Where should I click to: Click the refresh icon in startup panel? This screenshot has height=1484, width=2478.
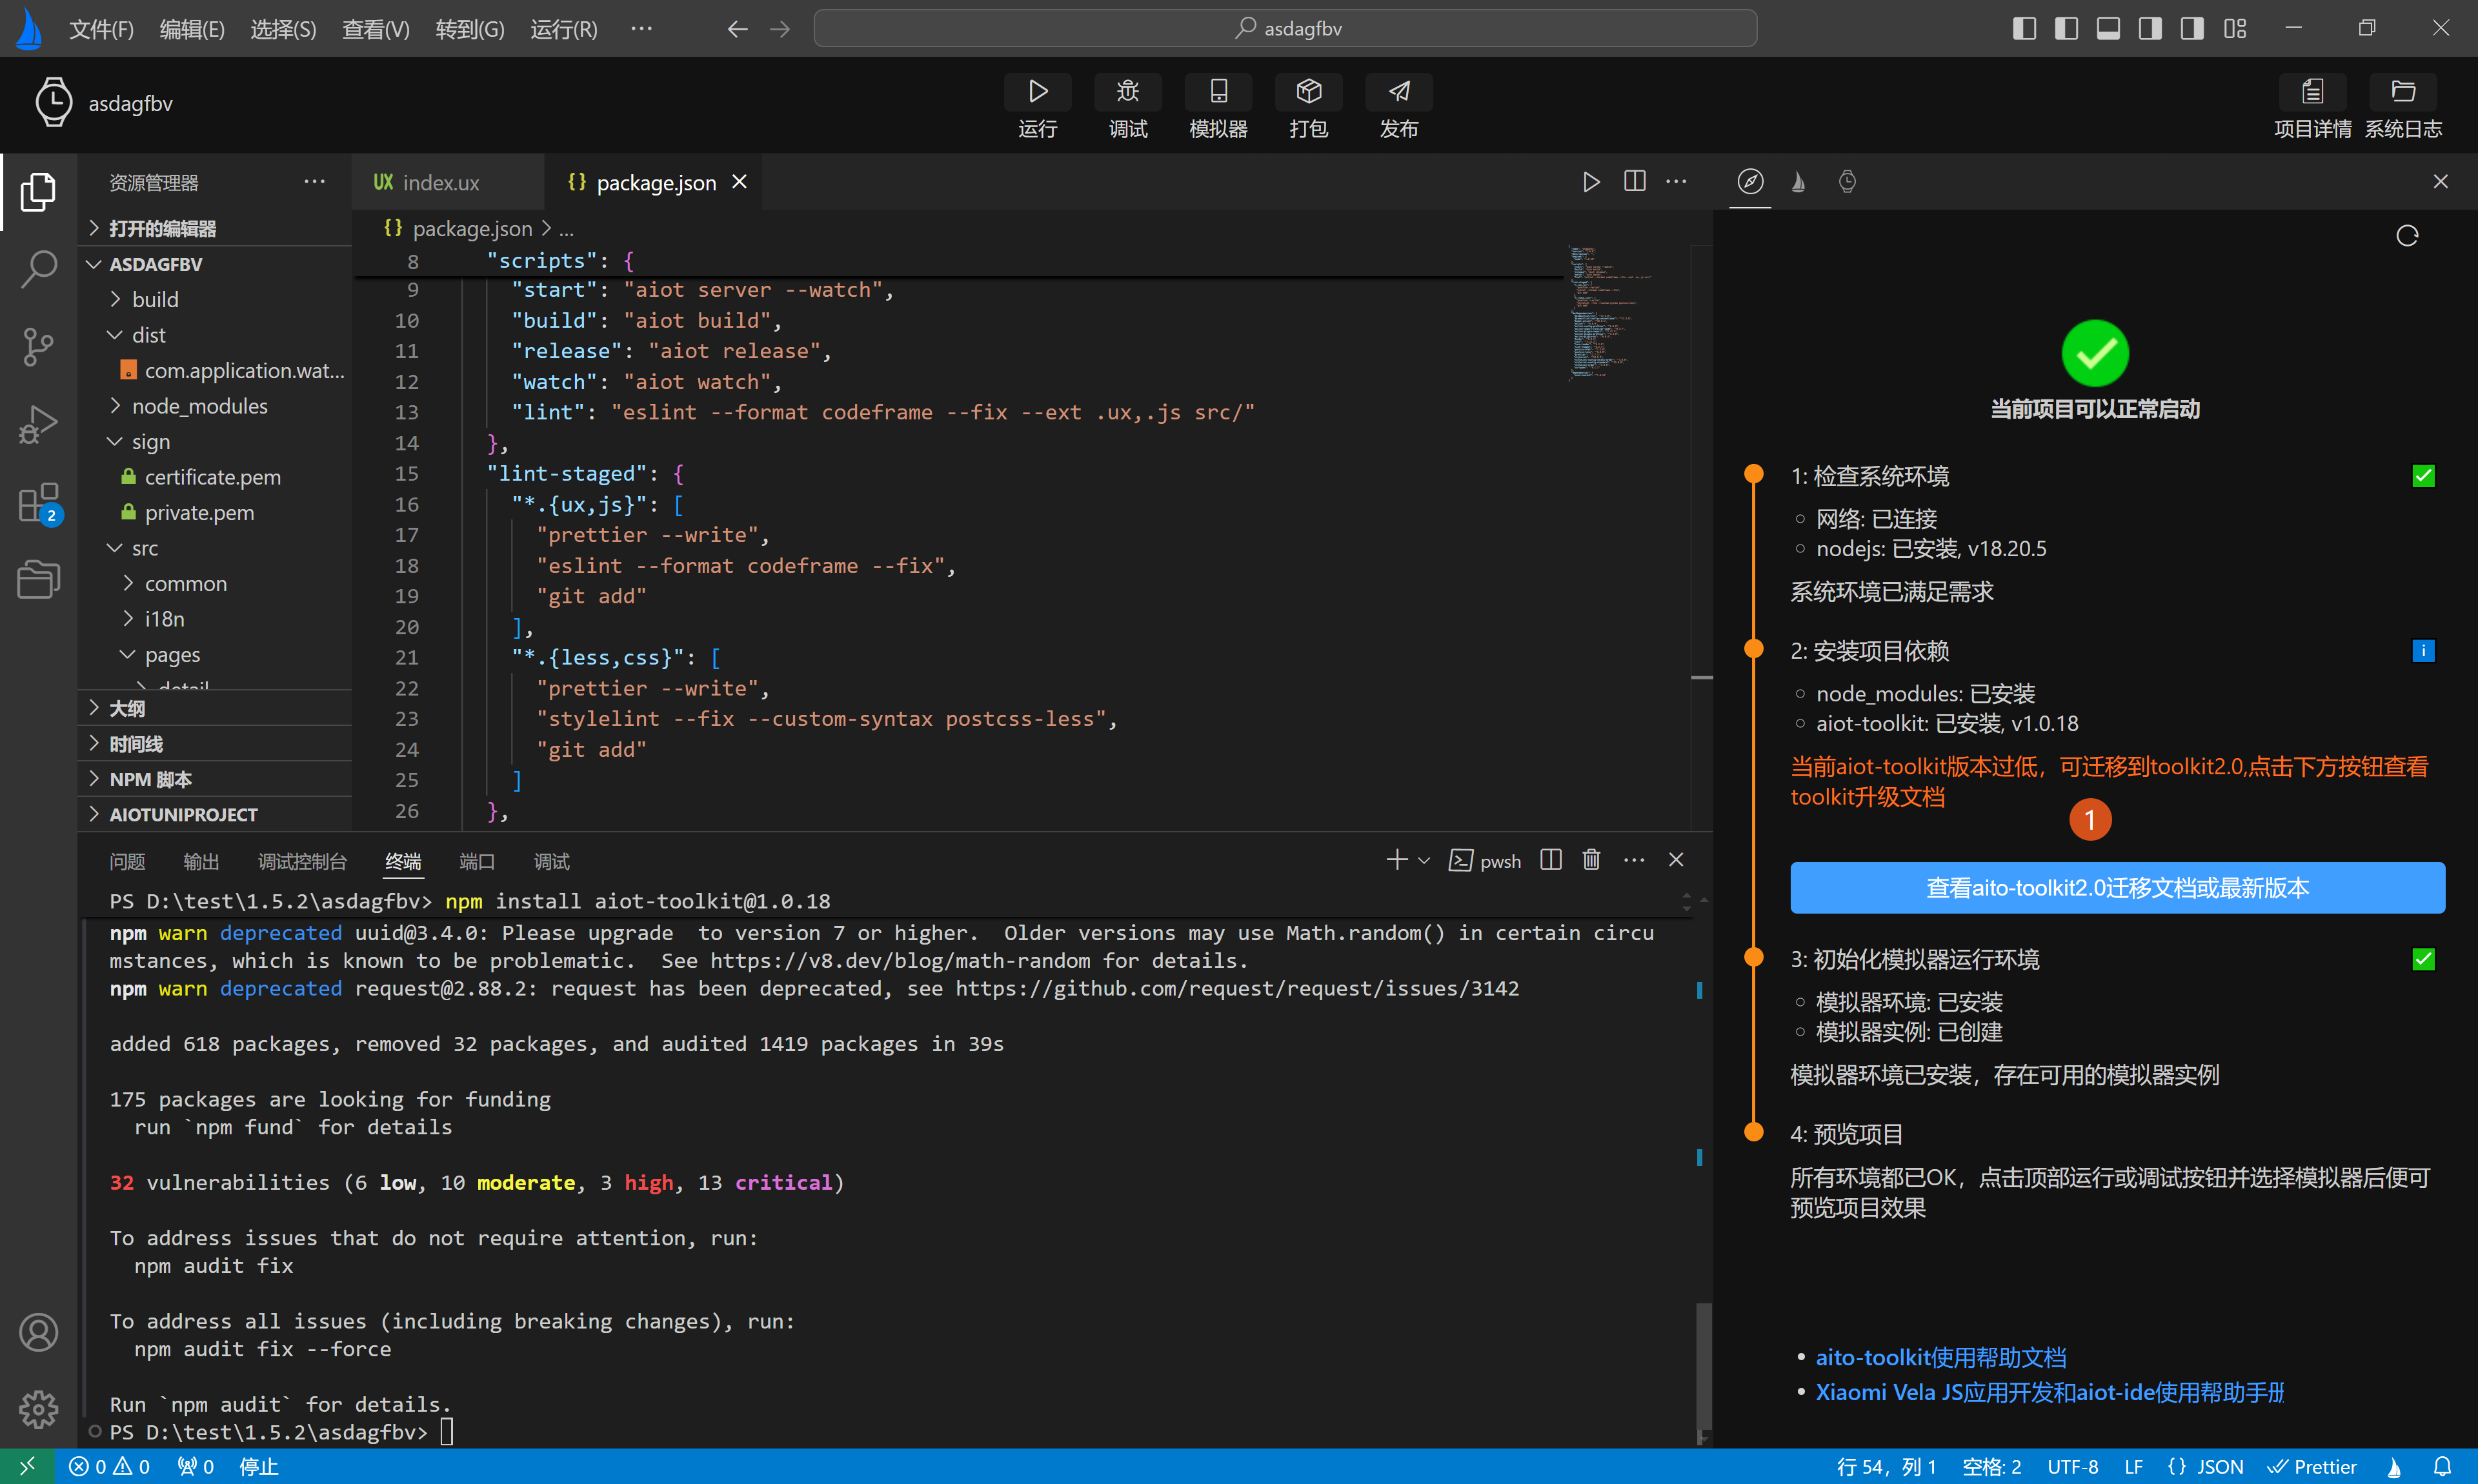[2407, 235]
